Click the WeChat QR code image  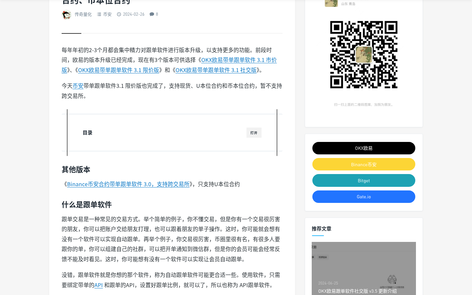364,55
